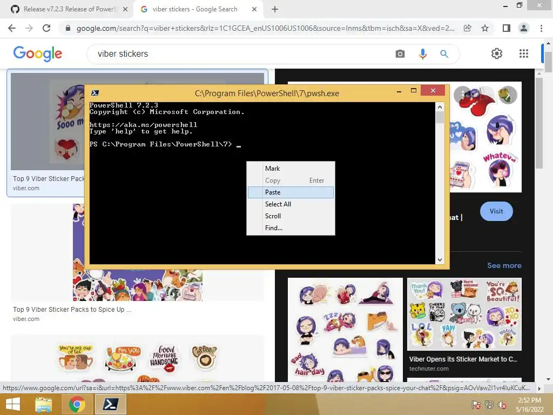Screen dimensions: 553x415
Task: Open the Good Morning Handsome stickers thumbnail
Action: 137,359
